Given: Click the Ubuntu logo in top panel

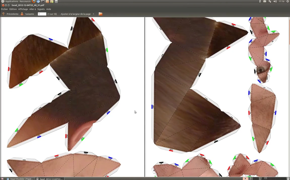Looking at the screenshot, I should coord(3,1).
